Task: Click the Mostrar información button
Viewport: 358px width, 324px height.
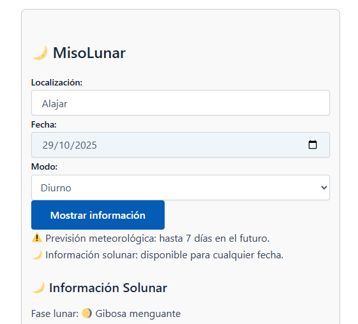Action: [x=98, y=215]
